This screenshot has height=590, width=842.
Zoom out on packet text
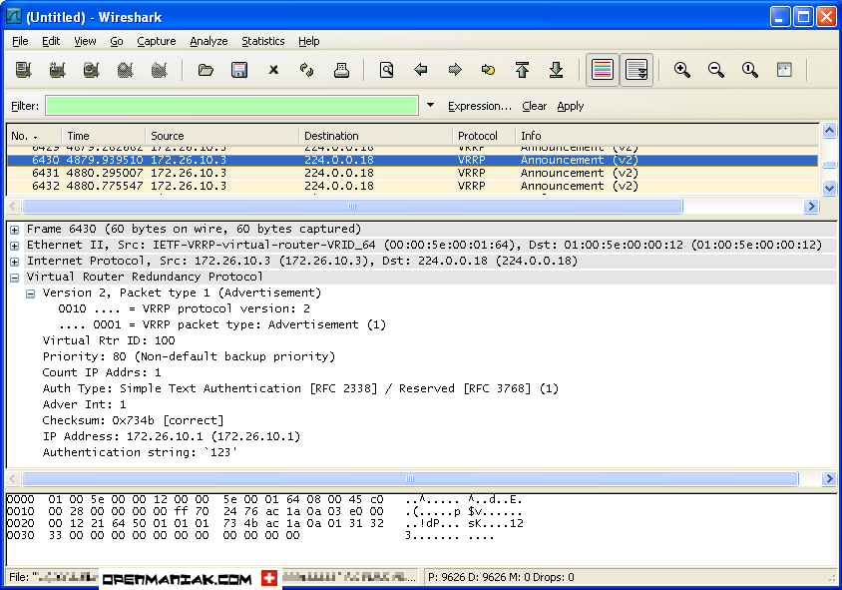[716, 70]
